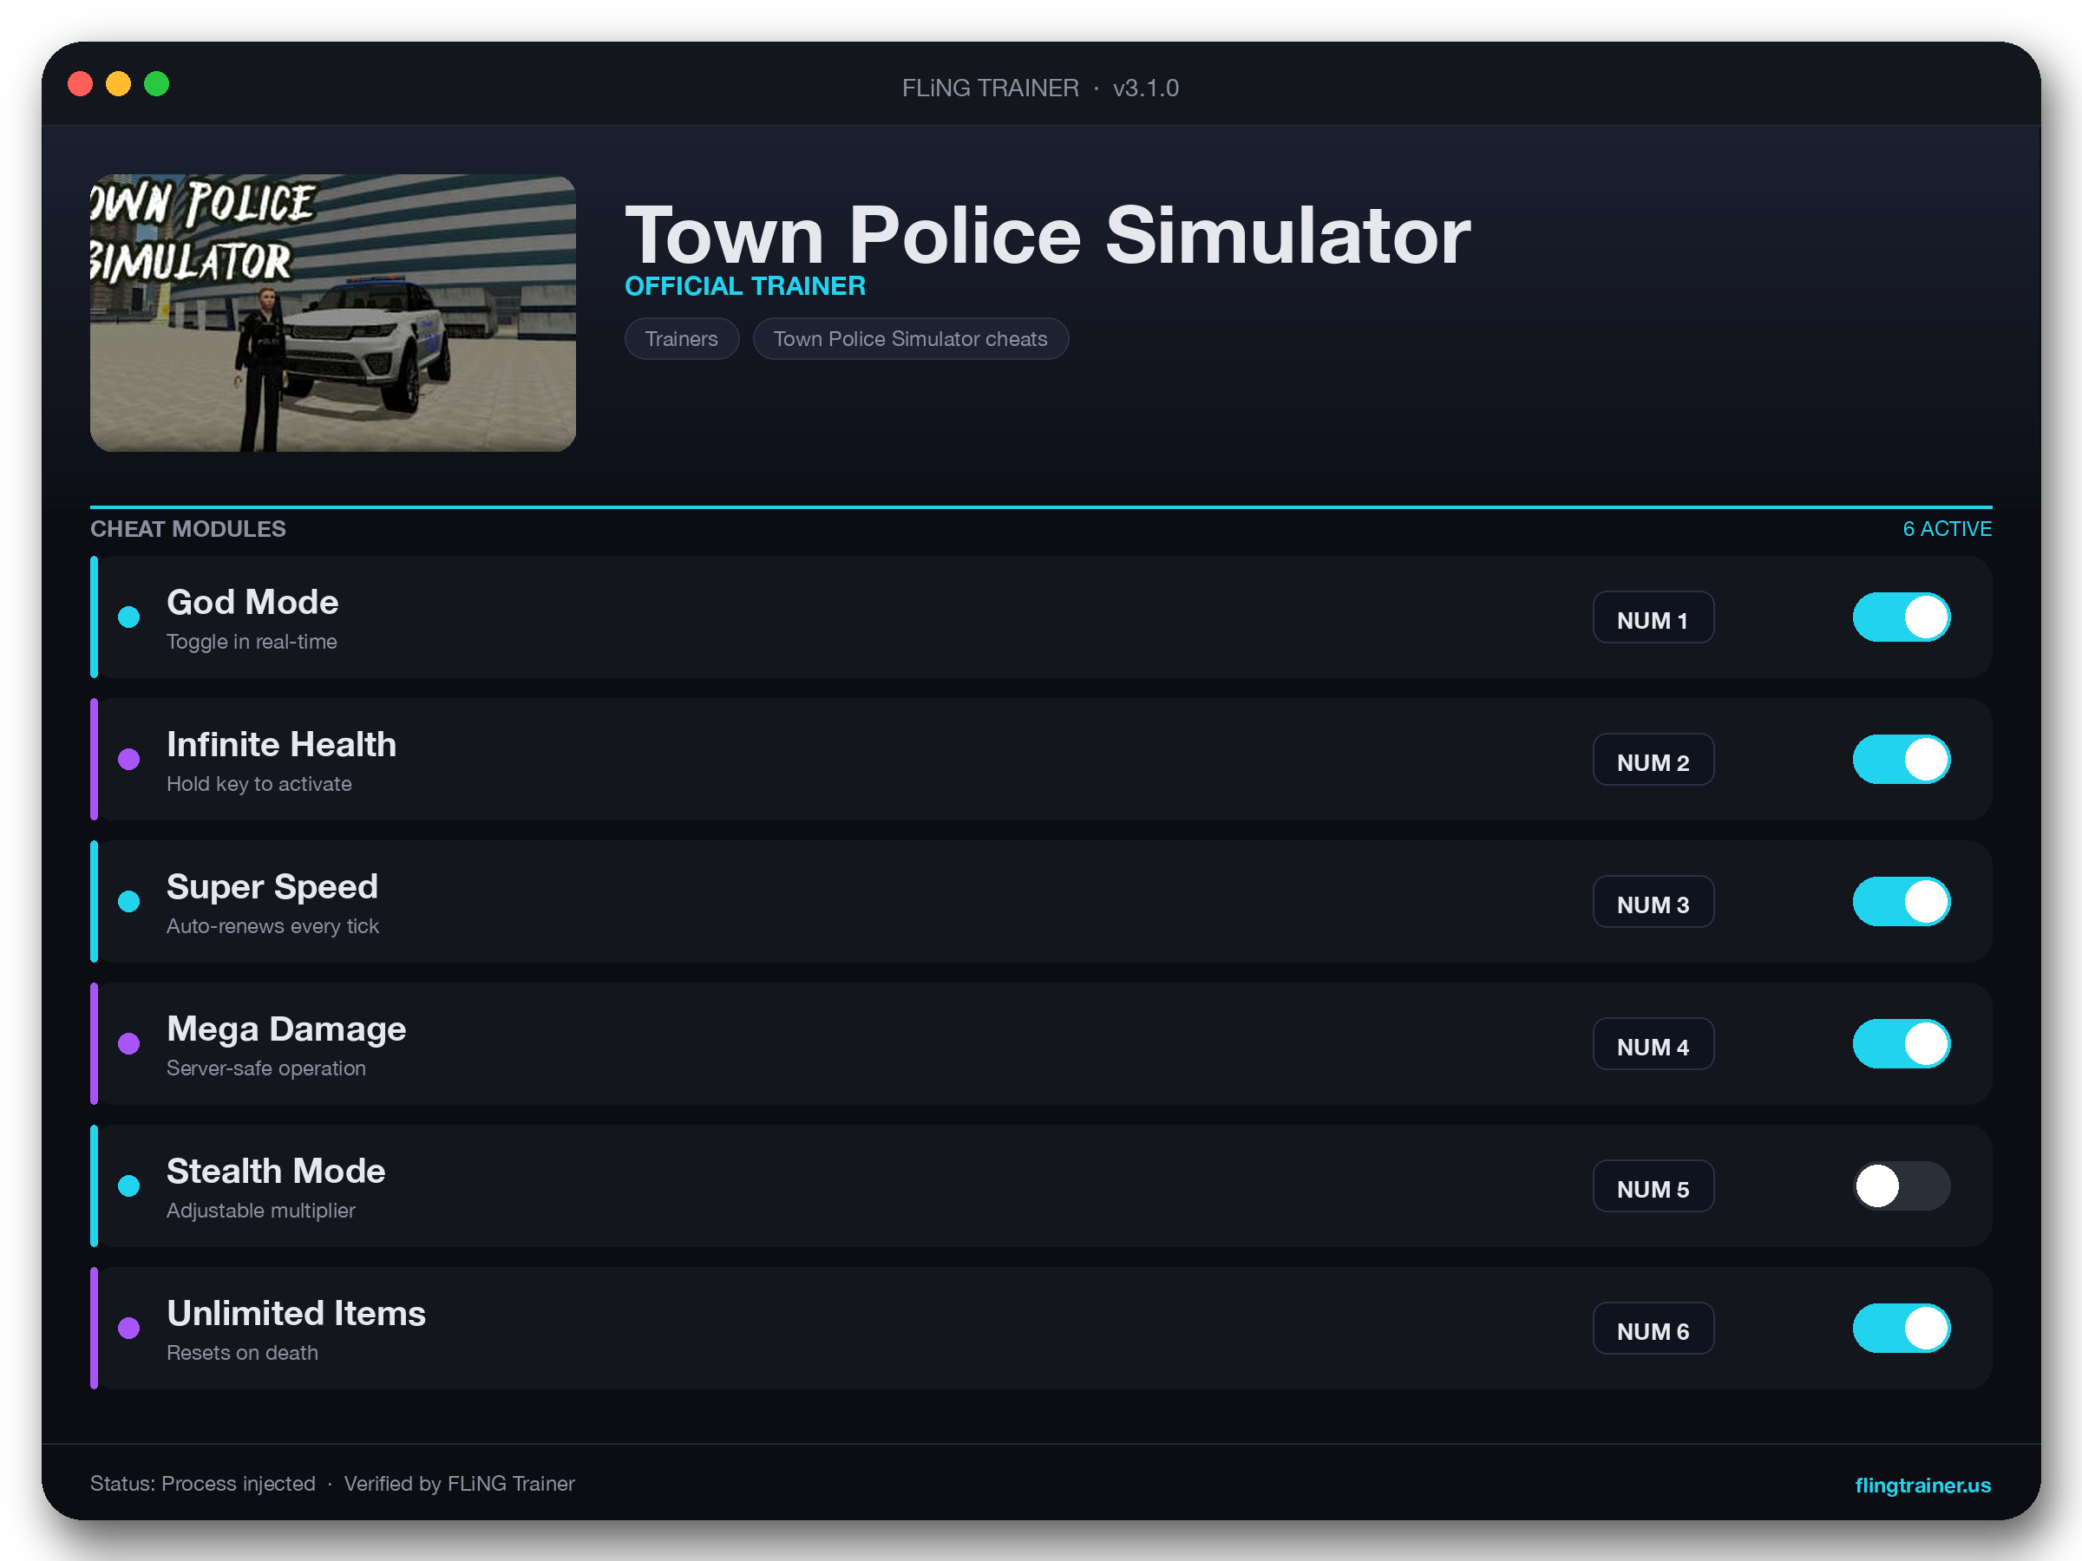The width and height of the screenshot is (2082, 1561).
Task: Select the Infinite Health title
Action: pos(281,744)
